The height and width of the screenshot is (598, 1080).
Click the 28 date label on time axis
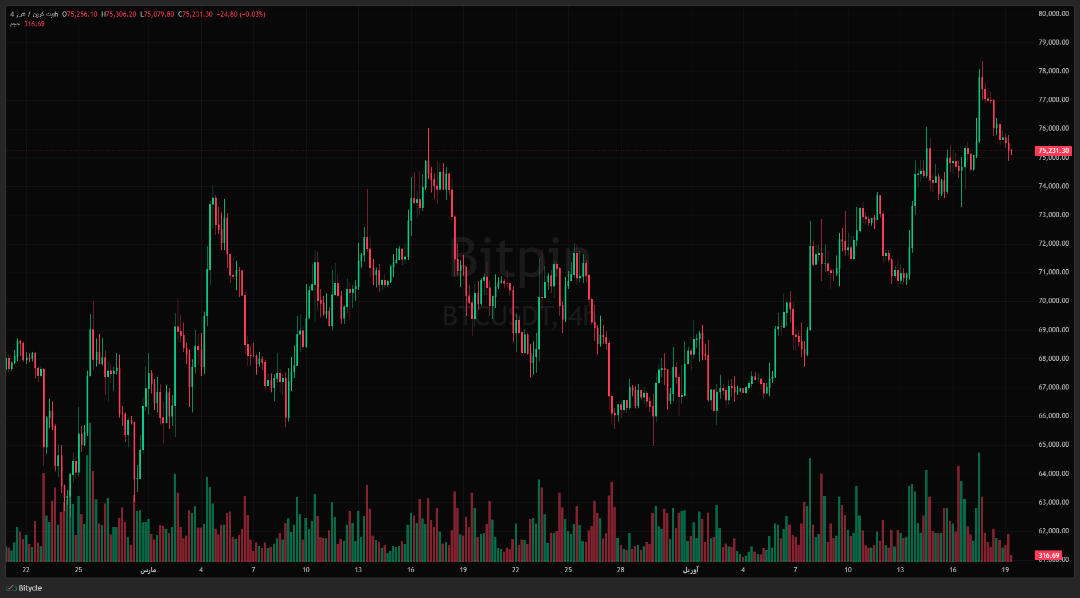pos(620,570)
